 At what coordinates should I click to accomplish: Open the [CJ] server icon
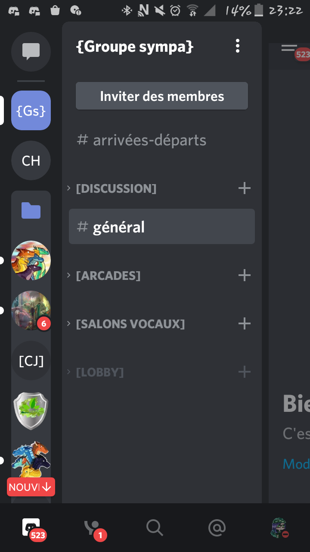tap(31, 361)
